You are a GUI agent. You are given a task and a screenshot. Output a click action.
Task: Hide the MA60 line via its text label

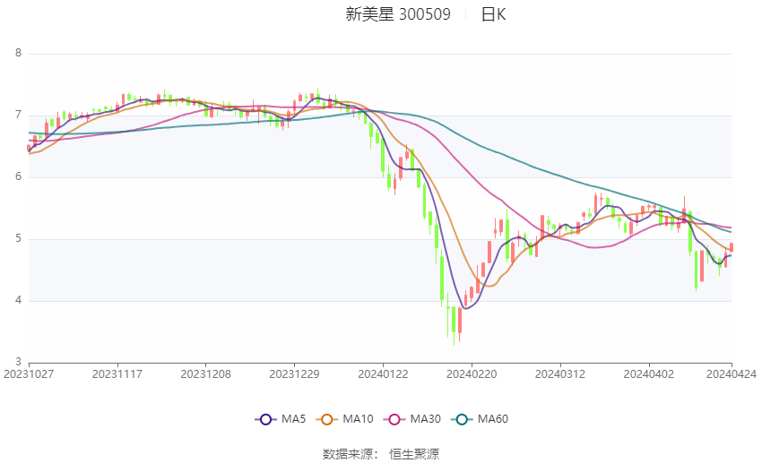point(492,419)
